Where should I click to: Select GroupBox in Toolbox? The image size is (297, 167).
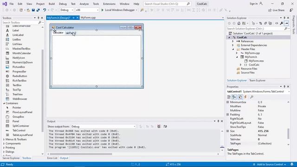(x=18, y=117)
